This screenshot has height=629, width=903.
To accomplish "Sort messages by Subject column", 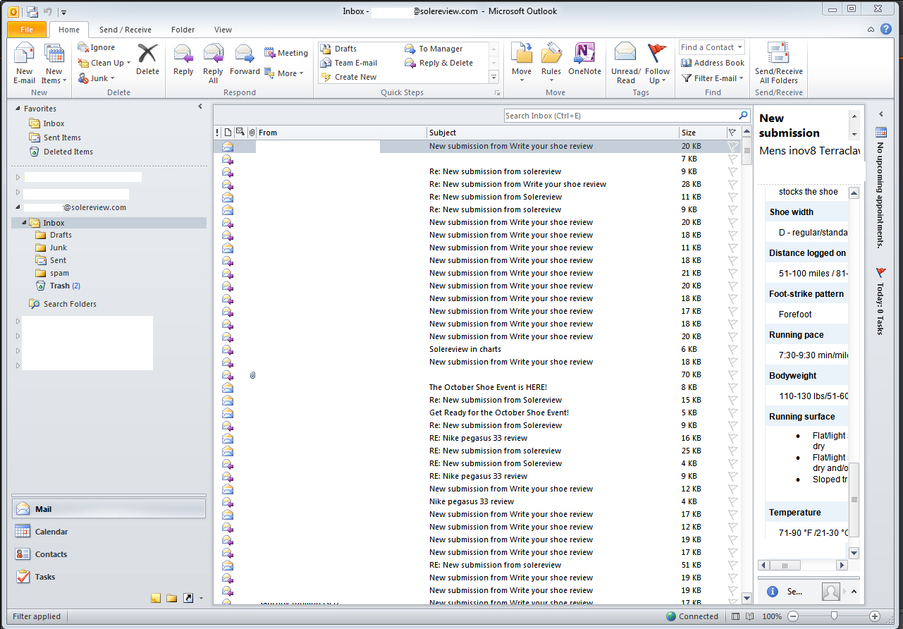I will point(553,133).
